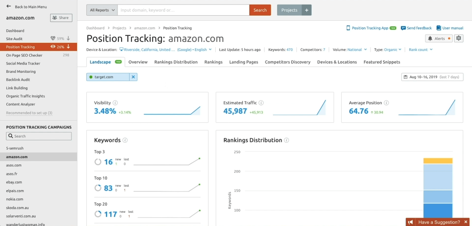Click the Alerts bell button
This screenshot has width=472, height=226.
[x=438, y=39]
